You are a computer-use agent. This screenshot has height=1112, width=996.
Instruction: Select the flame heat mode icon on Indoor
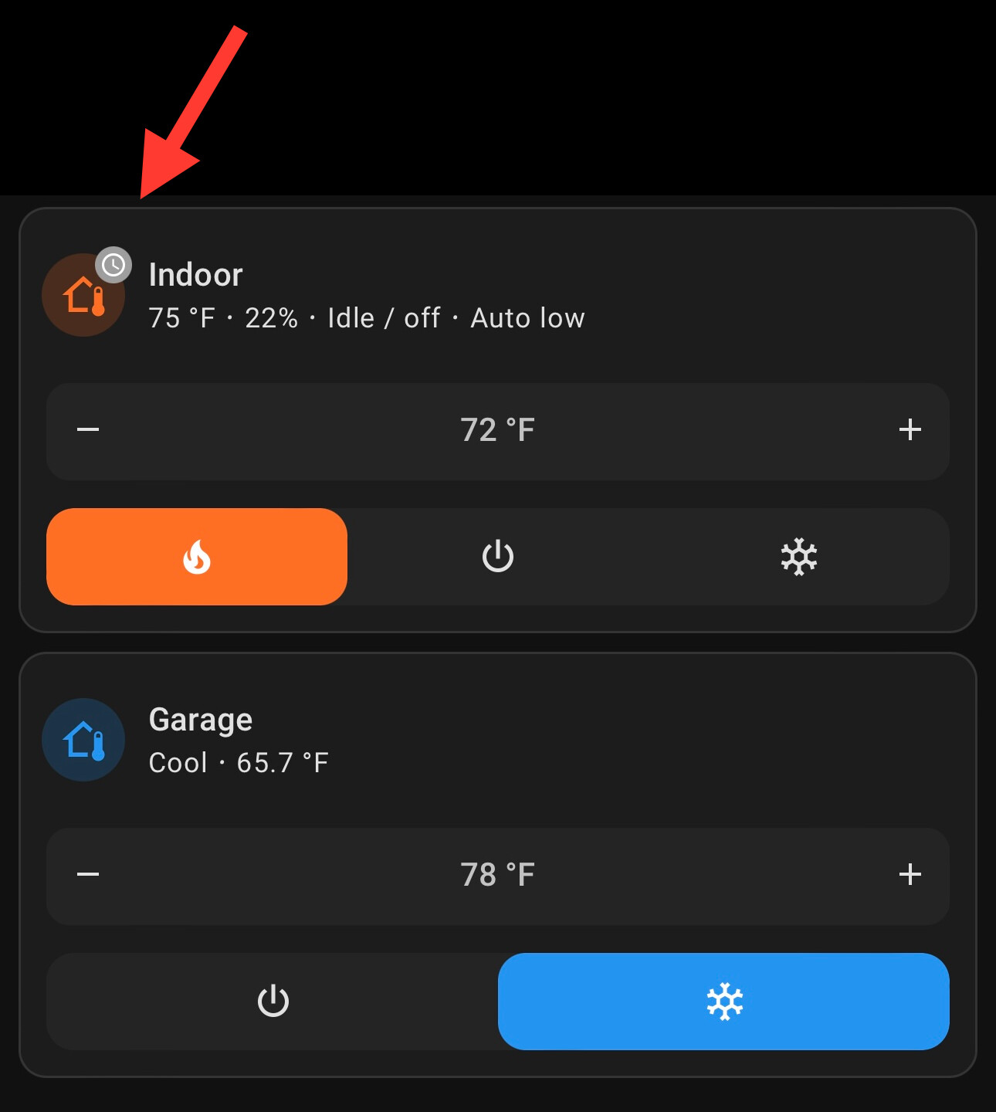(x=197, y=556)
